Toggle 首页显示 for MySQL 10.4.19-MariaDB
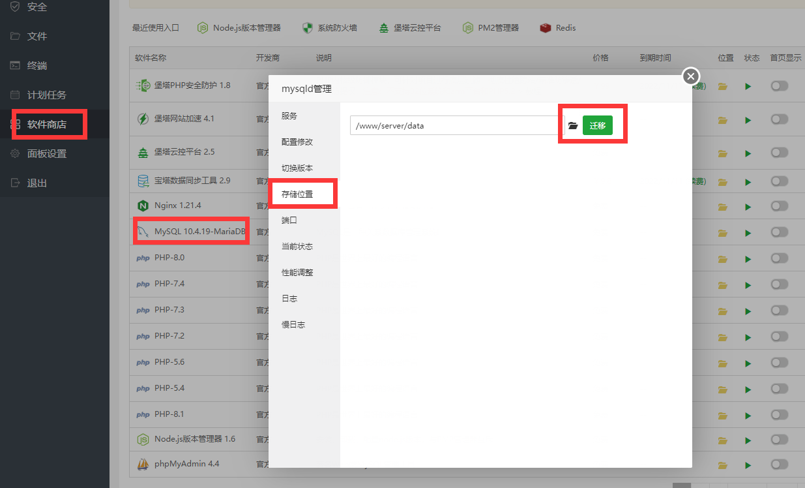This screenshot has height=488, width=805. (780, 232)
